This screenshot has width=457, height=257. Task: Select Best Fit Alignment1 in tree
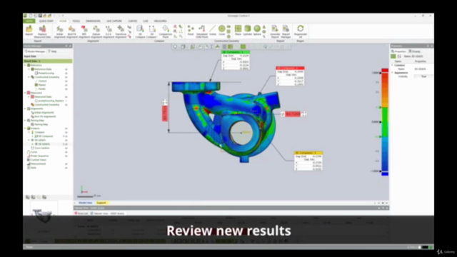tap(45, 116)
